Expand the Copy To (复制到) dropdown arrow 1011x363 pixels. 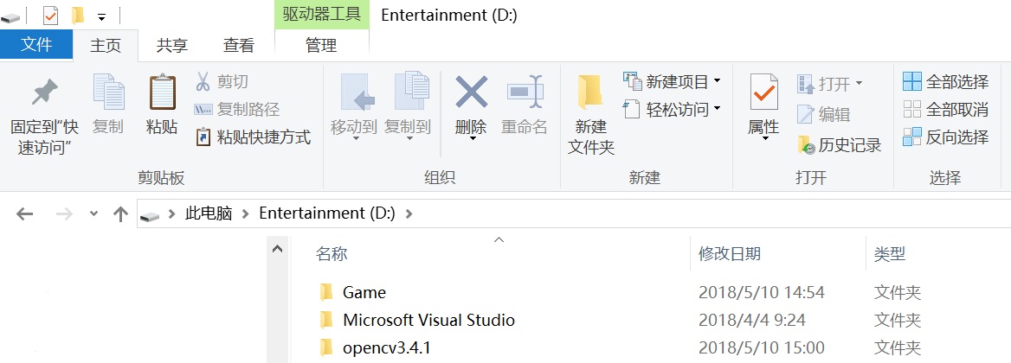[409, 137]
